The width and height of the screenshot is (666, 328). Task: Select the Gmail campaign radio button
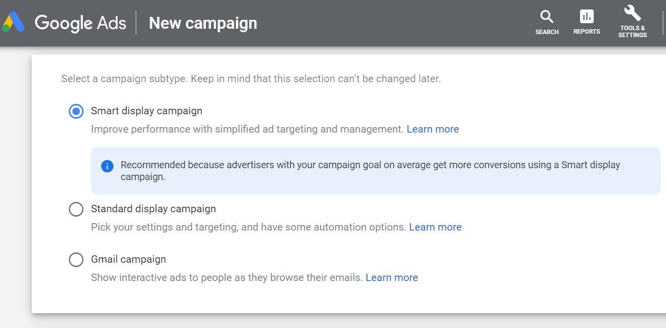coord(76,260)
